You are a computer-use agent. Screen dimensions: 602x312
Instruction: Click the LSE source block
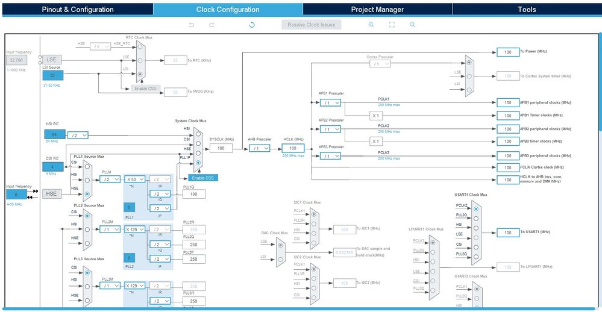[51, 60]
